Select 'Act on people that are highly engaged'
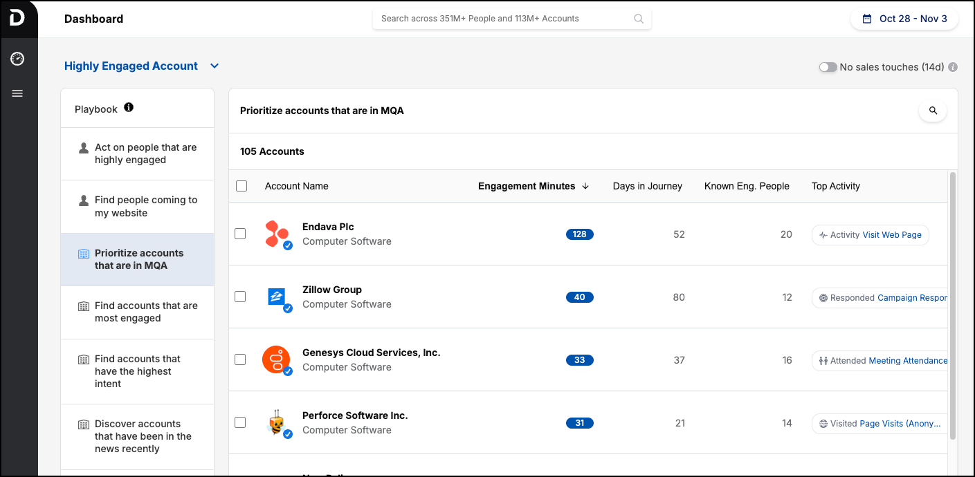Screen dimensions: 975x477 pos(145,153)
